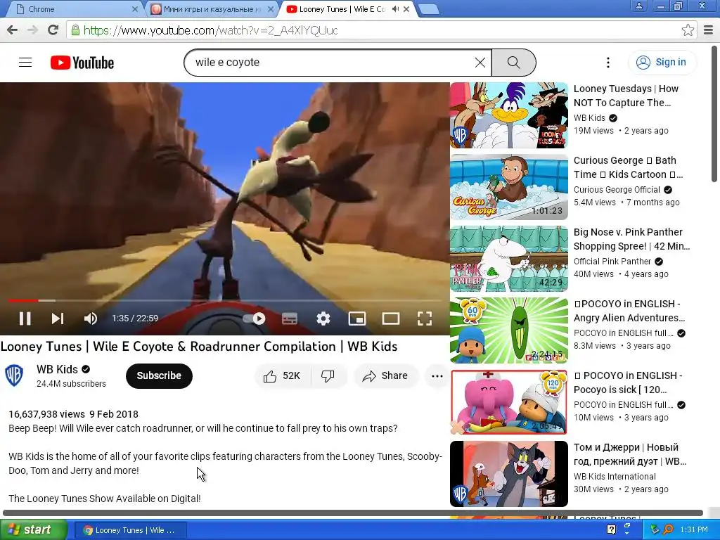Open Chrome main menu
720x540 pixels.
[x=709, y=30]
